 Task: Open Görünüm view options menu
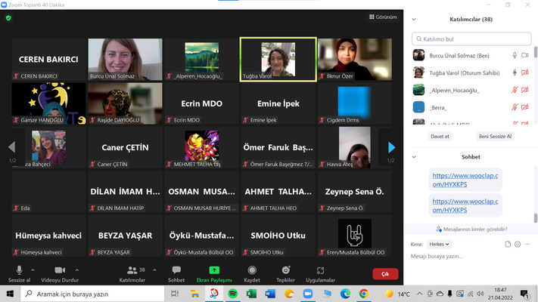[383, 17]
